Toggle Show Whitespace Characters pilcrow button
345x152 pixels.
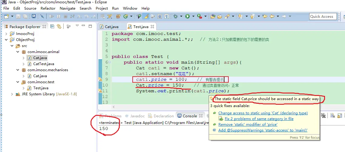pyautogui.click(x=166, y=16)
